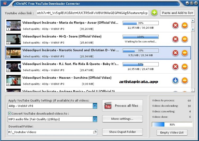Change quality for Hi-Q Soare video
199x141 pixels.
(x=53, y=43)
